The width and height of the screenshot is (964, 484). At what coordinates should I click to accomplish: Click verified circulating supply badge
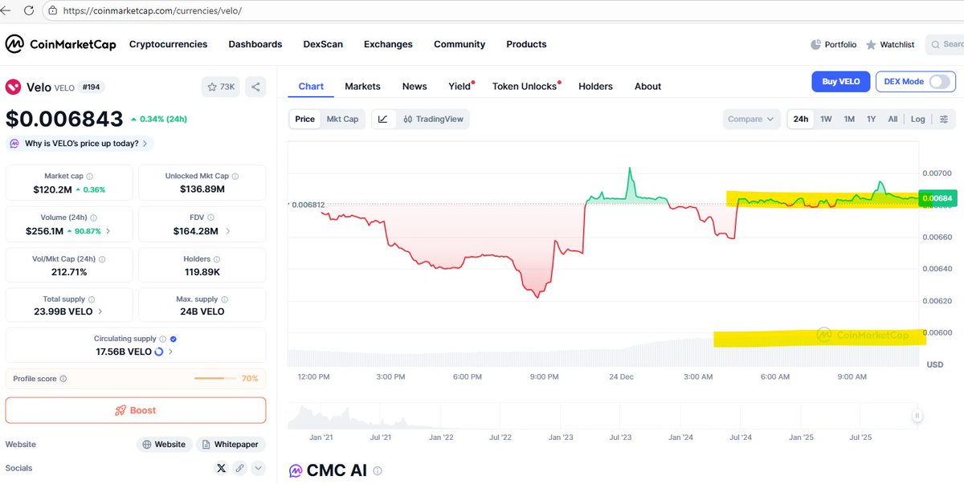(174, 339)
